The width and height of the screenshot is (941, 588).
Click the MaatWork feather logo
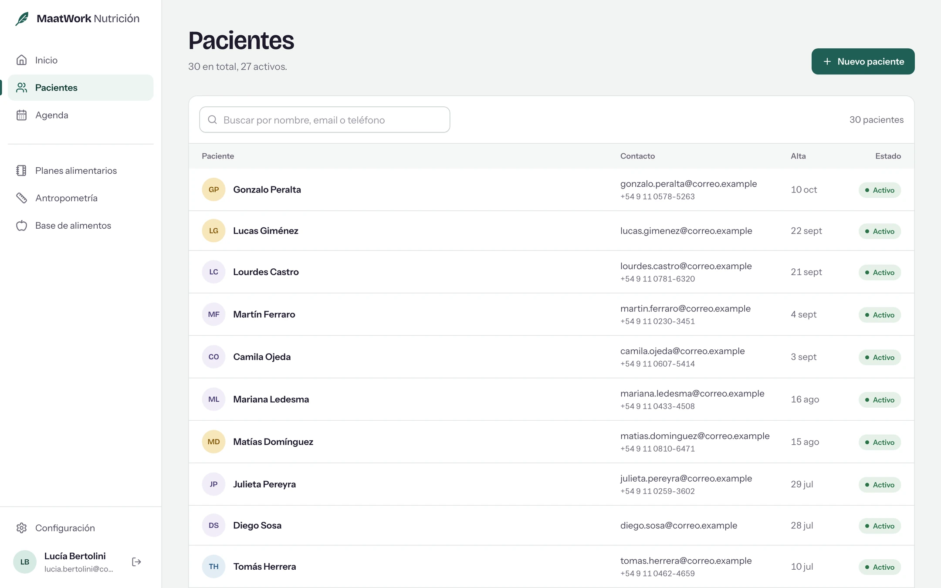[x=22, y=19]
